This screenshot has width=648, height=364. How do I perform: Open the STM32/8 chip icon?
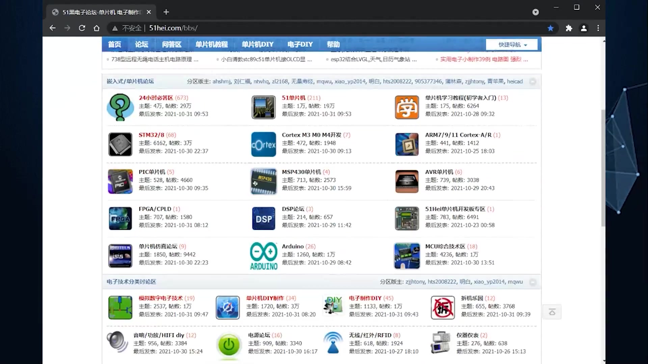pyautogui.click(x=120, y=144)
